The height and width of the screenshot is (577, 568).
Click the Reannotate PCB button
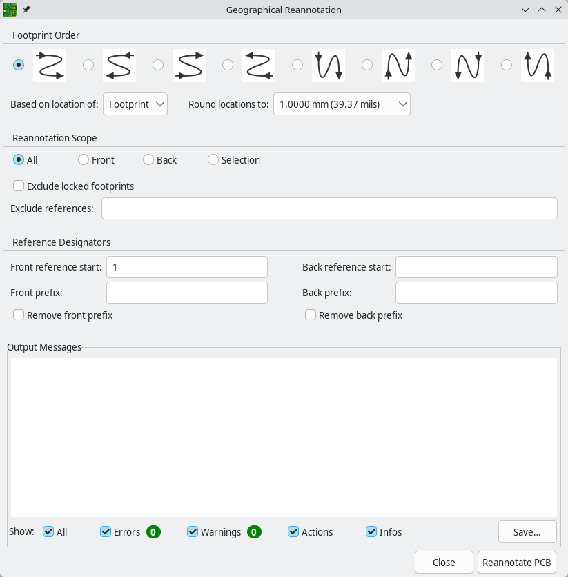click(x=517, y=563)
